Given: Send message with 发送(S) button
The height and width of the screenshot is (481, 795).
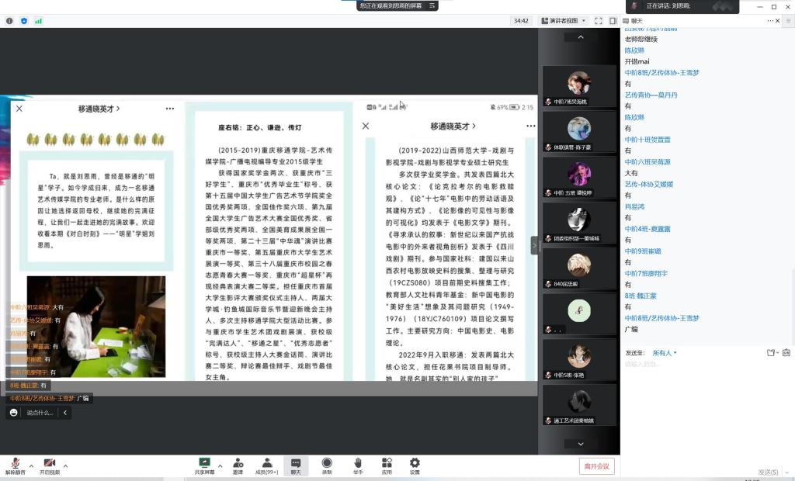Looking at the screenshot, I should 768,472.
